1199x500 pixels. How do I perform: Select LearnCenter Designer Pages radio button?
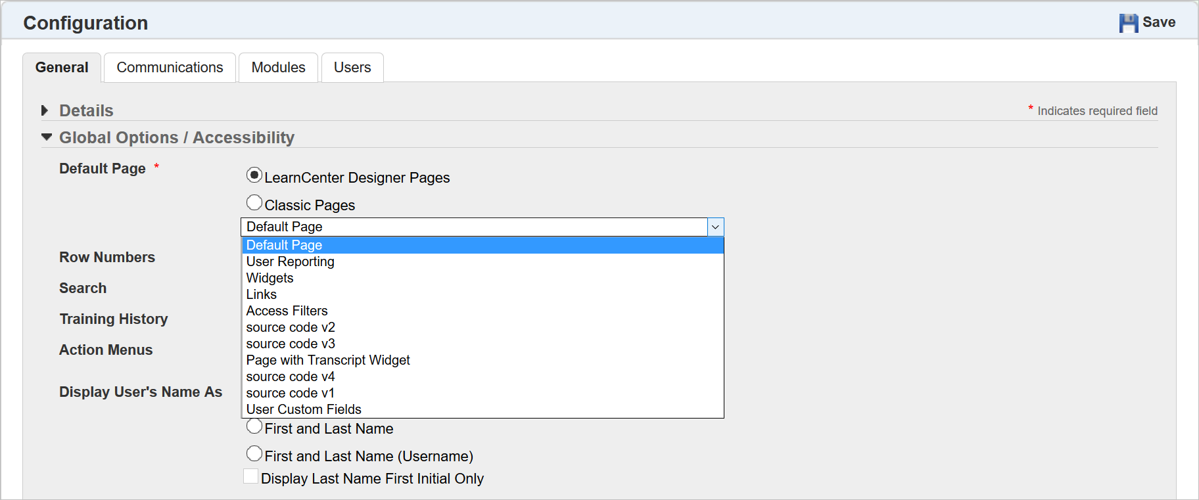pyautogui.click(x=254, y=175)
